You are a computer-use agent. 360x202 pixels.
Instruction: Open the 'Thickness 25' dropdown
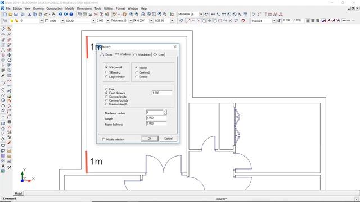pyautogui.click(x=130, y=21)
